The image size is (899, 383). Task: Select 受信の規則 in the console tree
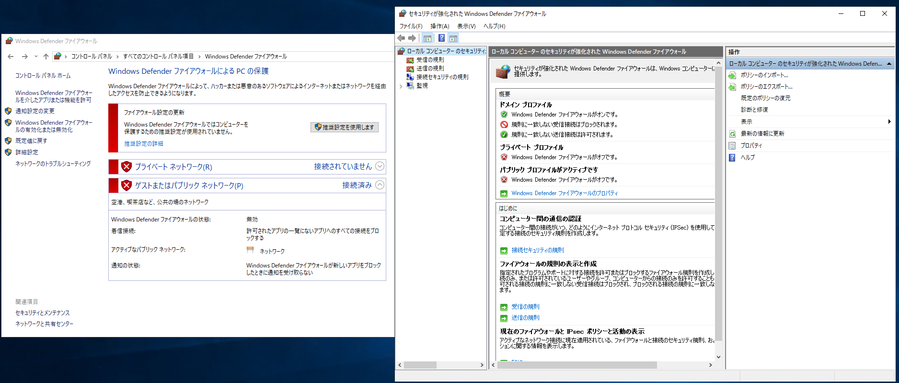pos(430,60)
